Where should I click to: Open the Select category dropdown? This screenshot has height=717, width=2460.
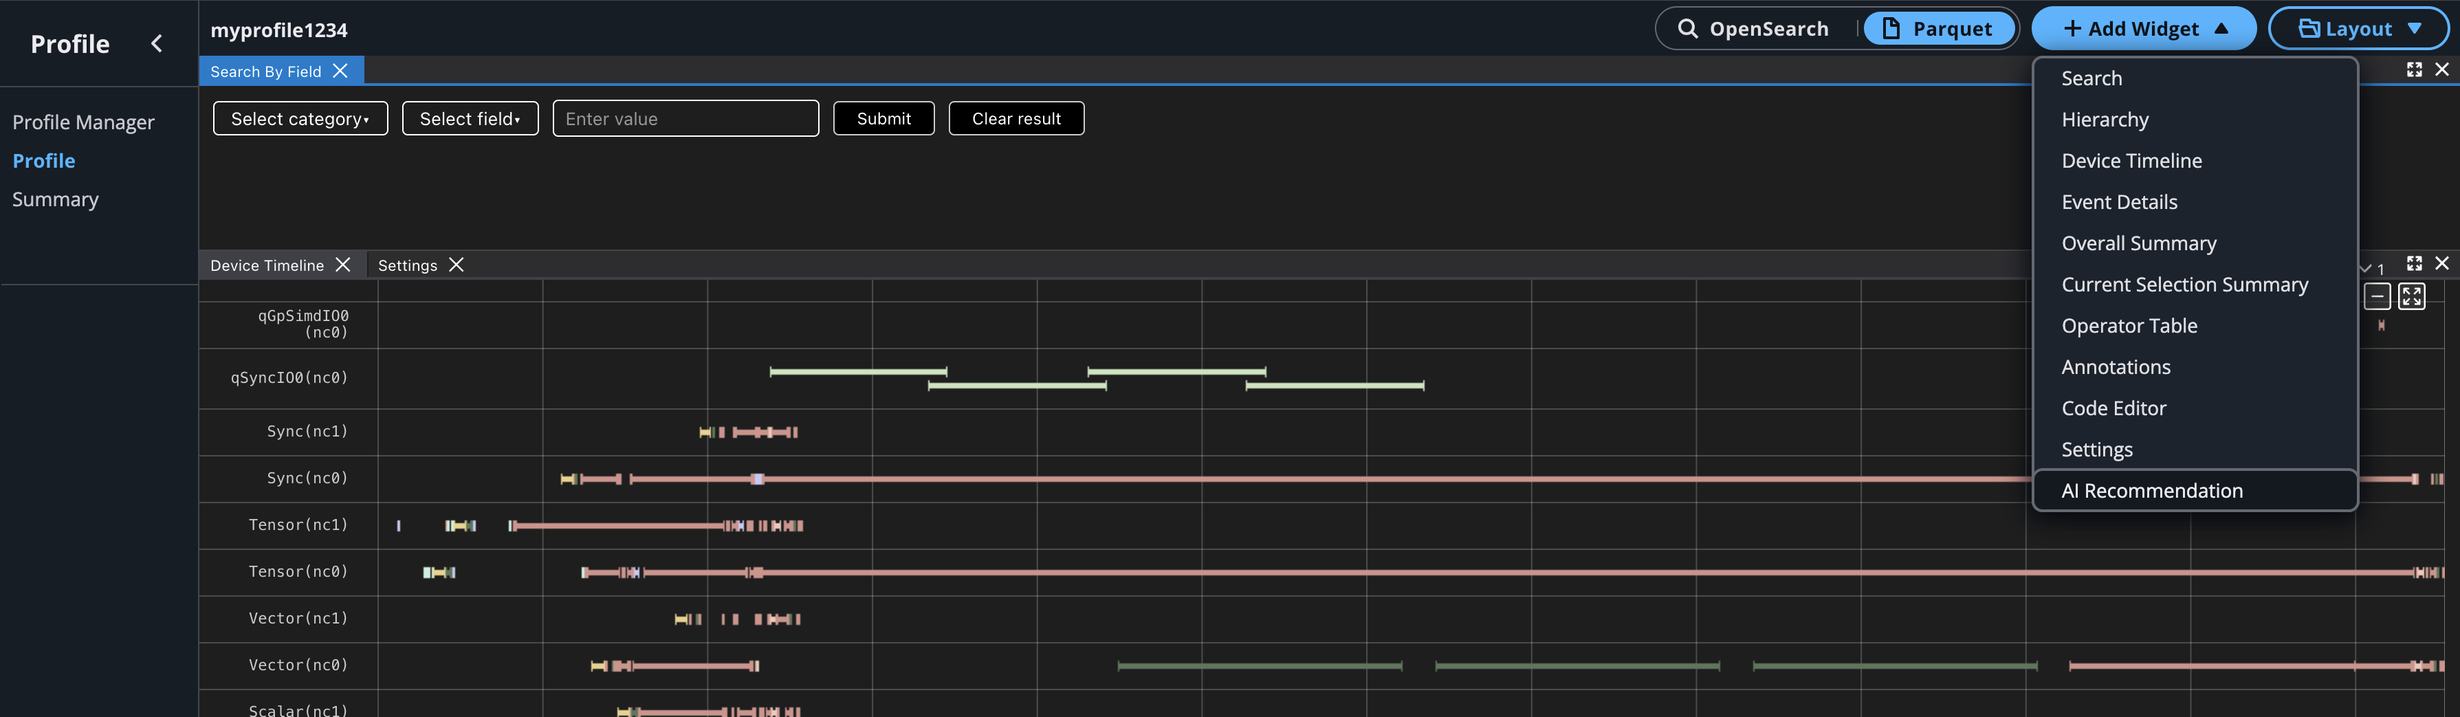[300, 118]
